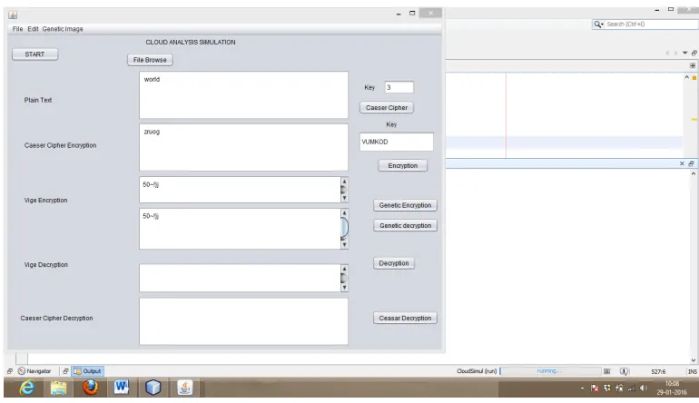Image resolution: width=699 pixels, height=403 pixels.
Task: Click the Genetic decryption button
Action: point(405,226)
